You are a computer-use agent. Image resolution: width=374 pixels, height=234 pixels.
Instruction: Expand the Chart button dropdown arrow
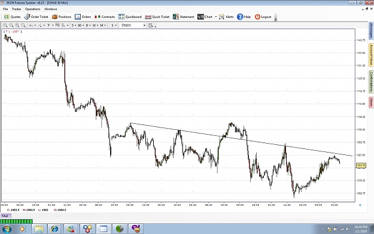[216, 17]
